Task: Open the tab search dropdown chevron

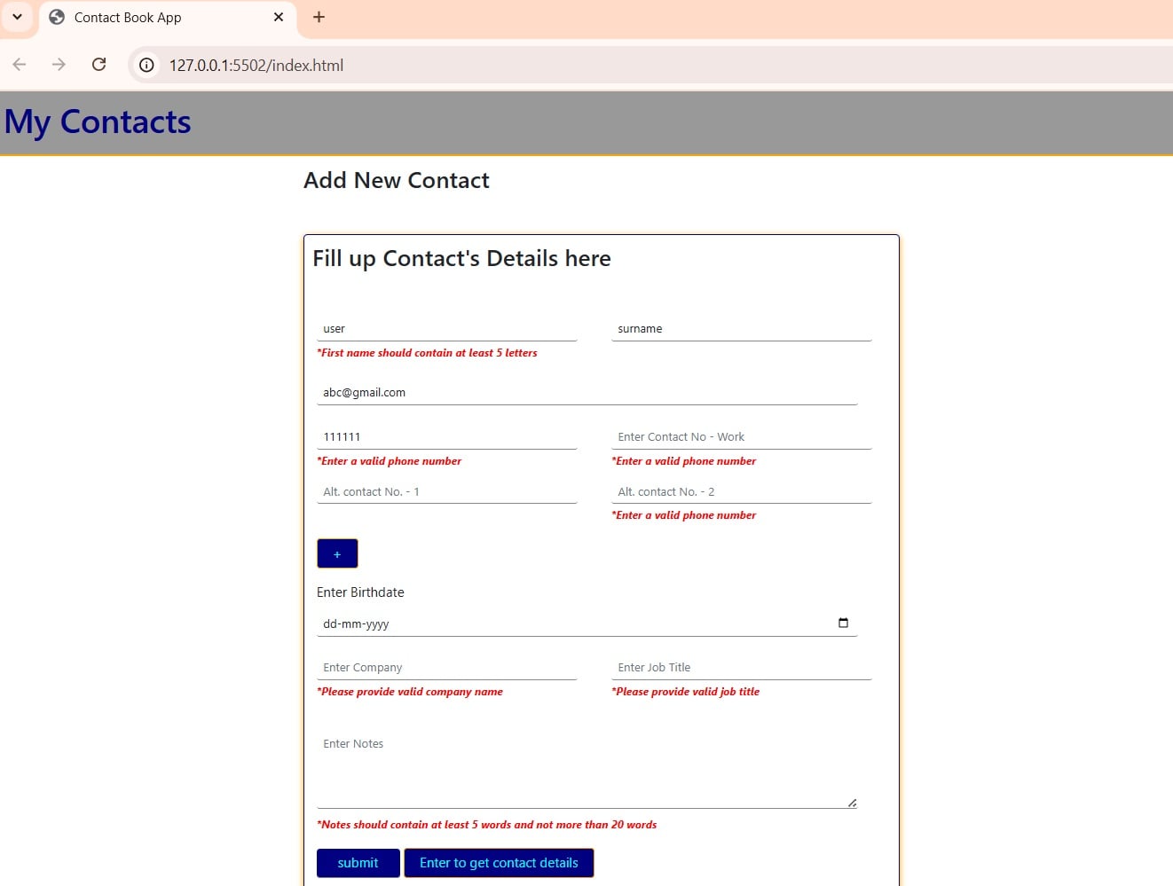Action: click(x=17, y=17)
